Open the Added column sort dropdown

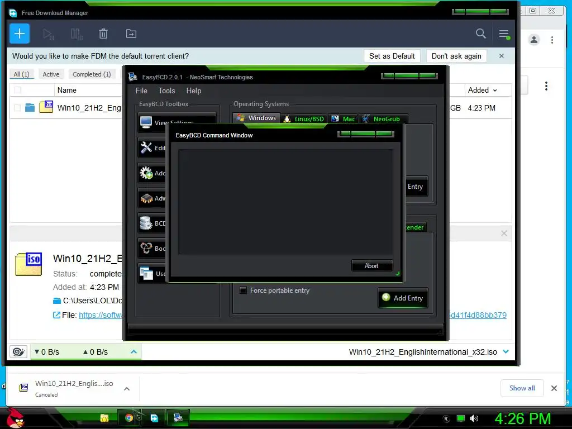[495, 90]
